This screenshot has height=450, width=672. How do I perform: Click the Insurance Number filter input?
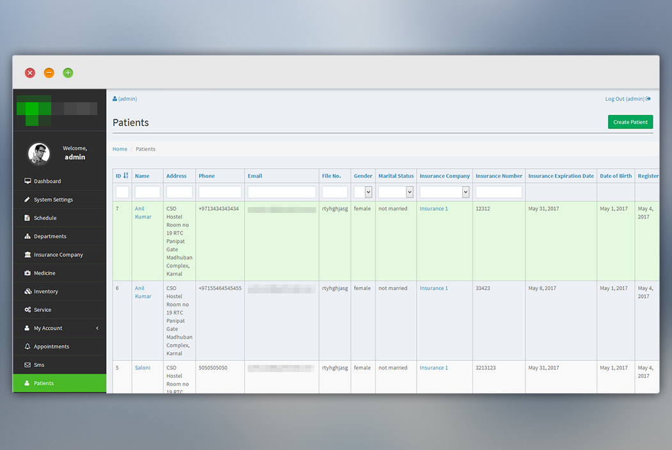point(499,192)
